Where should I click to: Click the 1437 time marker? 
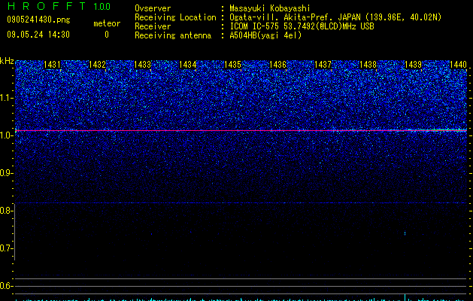pyautogui.click(x=323, y=65)
